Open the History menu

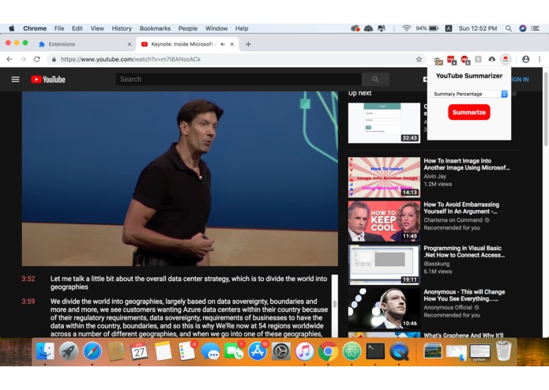[x=122, y=28]
